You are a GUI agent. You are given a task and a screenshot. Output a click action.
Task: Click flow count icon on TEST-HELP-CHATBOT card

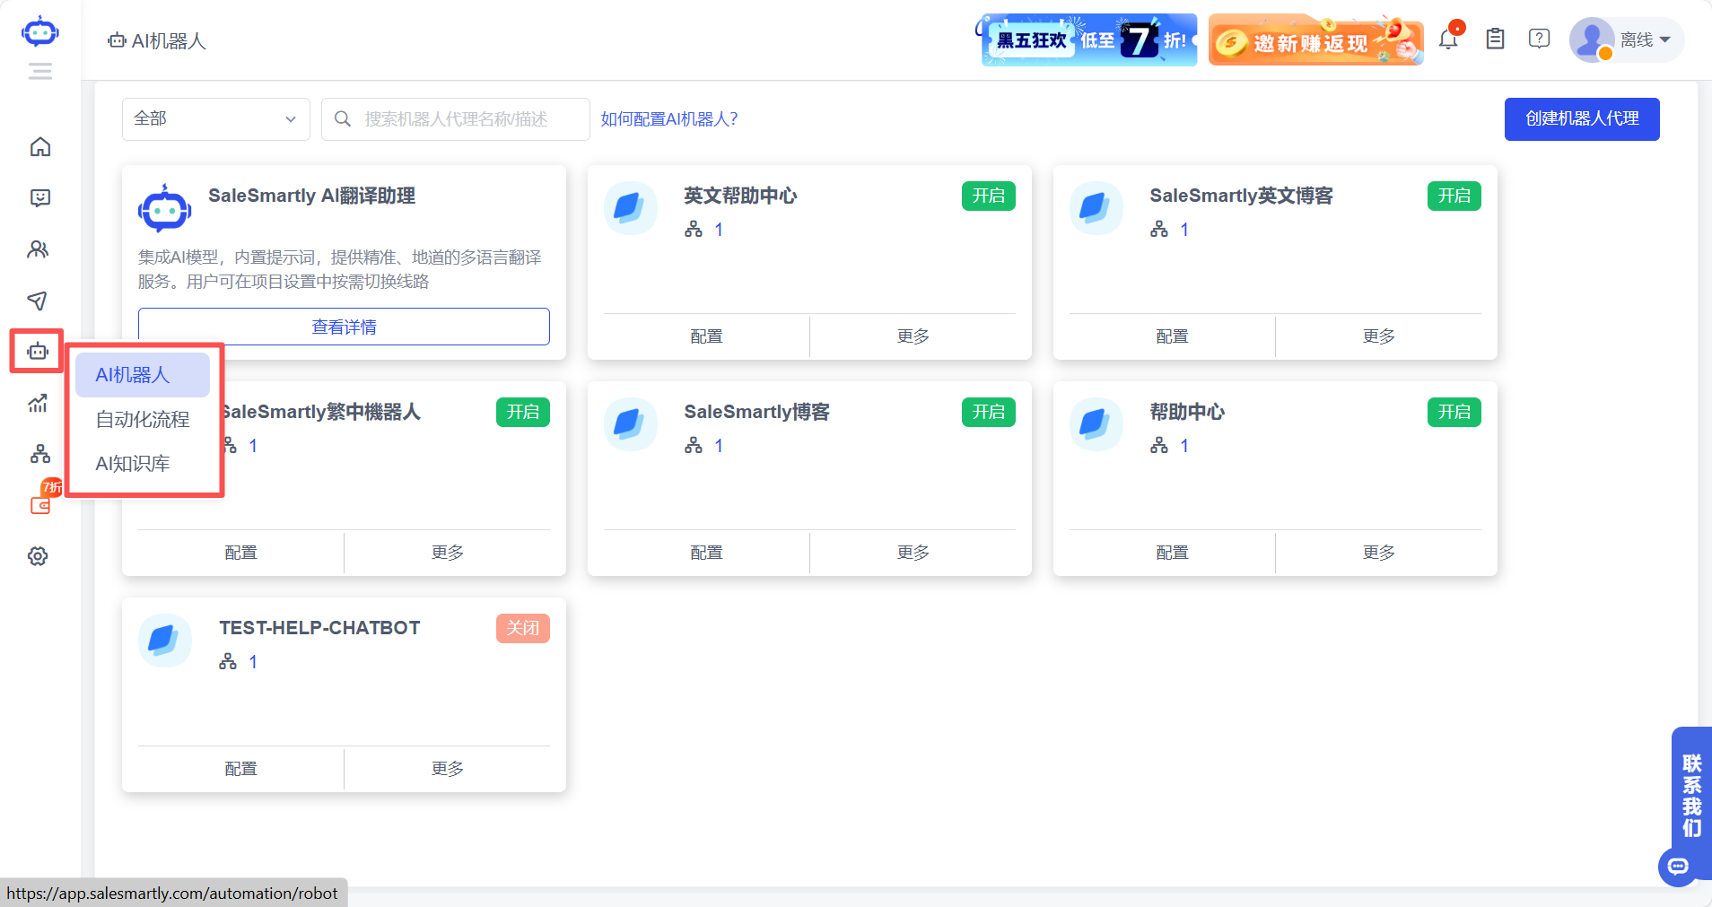pyautogui.click(x=228, y=662)
